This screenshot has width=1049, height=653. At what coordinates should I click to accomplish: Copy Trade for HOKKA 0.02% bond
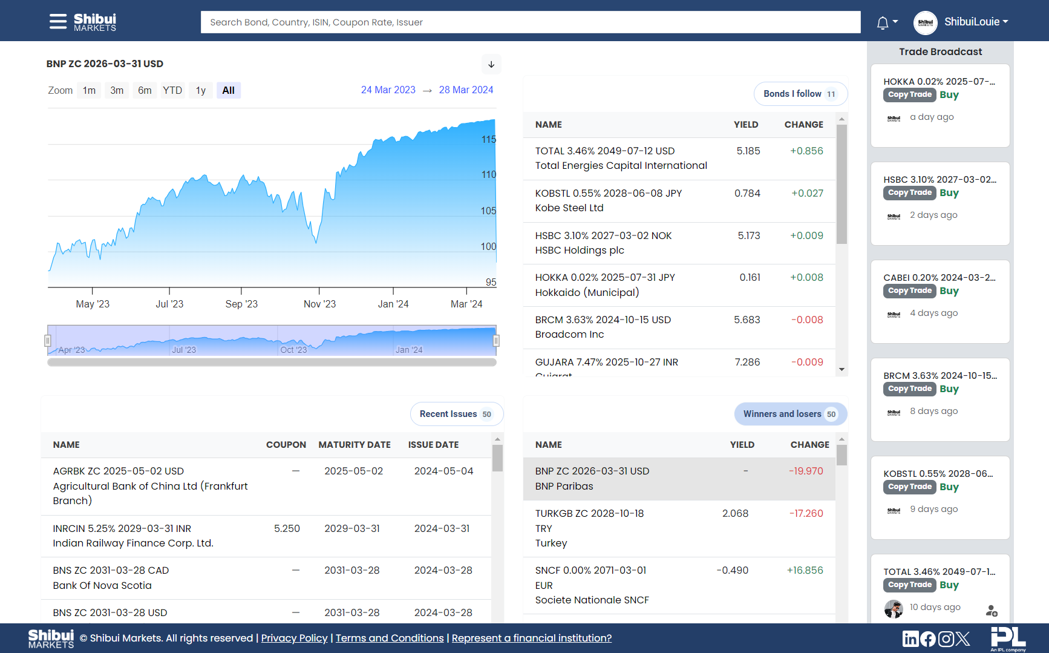point(910,94)
